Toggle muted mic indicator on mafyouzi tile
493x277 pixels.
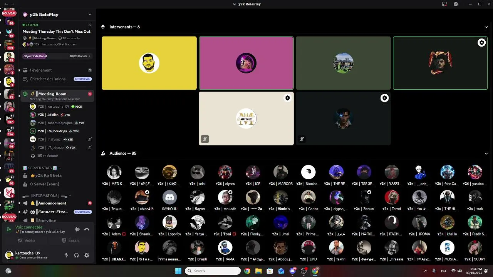pos(205,139)
